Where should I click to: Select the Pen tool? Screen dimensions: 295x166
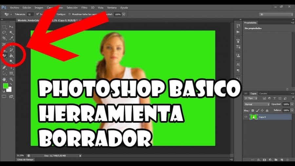point(4,68)
